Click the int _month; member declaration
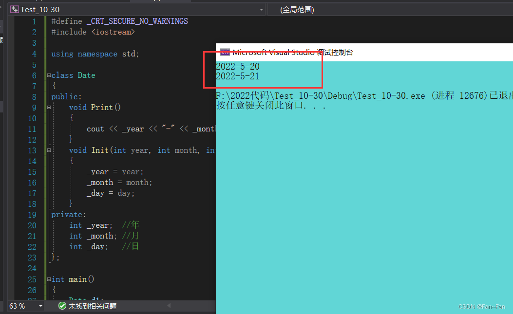Viewport: 513px width, 314px height. point(93,236)
